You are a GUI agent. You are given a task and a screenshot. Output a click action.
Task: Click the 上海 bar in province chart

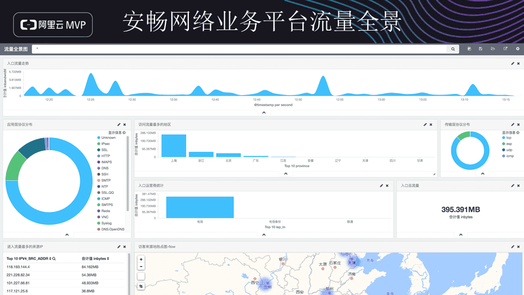click(174, 145)
